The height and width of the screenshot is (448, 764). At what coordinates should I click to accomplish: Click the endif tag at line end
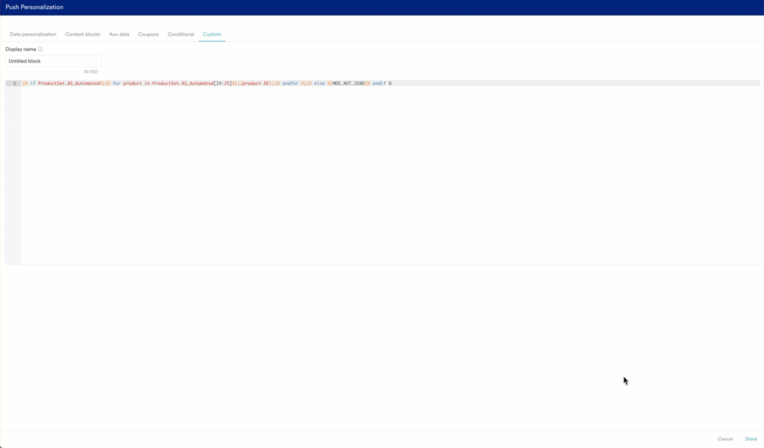click(x=380, y=83)
